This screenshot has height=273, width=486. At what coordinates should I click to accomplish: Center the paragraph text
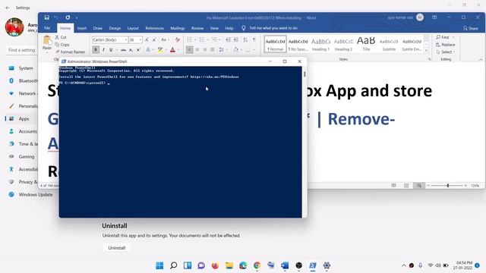pyautogui.click(x=197, y=49)
